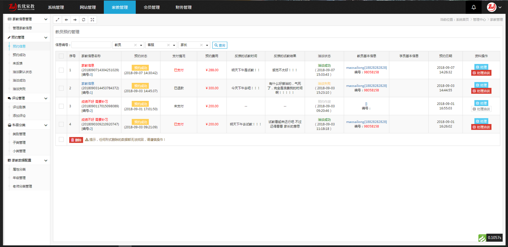Refresh the page using the reload icon
This screenshot has height=247, width=508.
[x=84, y=20]
